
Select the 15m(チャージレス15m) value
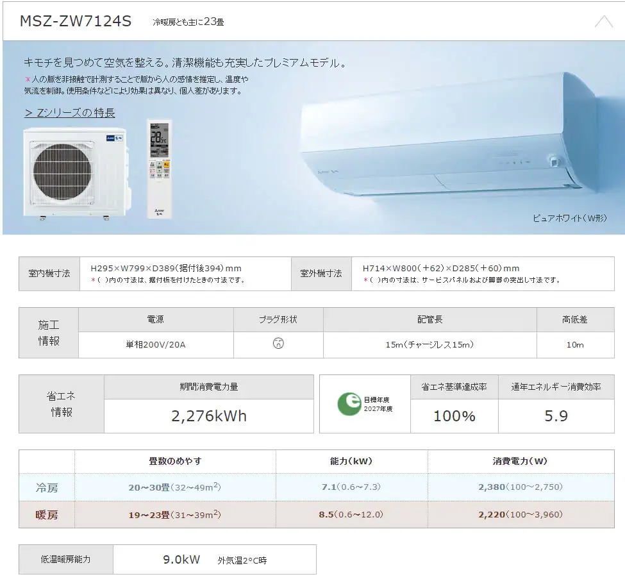429,344
